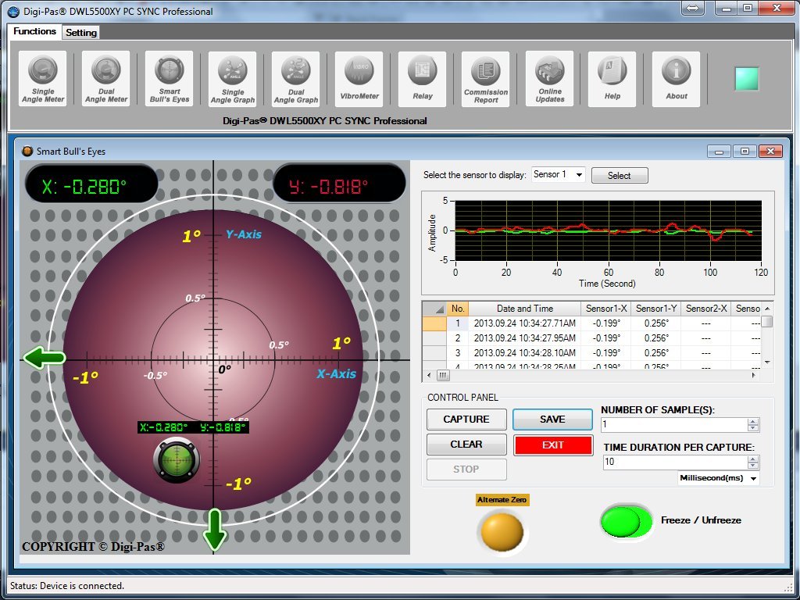Image resolution: width=800 pixels, height=600 pixels.
Task: Click the time duration per capture field
Action: (675, 462)
